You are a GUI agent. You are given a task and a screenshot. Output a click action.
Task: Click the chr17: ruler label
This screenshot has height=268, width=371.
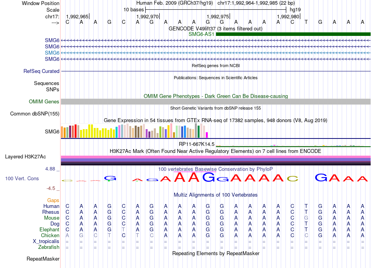click(x=52, y=16)
